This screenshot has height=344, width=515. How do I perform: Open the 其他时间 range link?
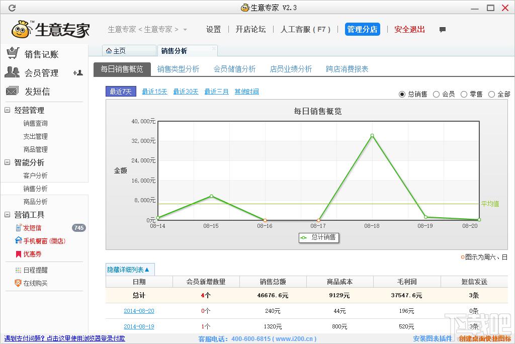tap(246, 92)
